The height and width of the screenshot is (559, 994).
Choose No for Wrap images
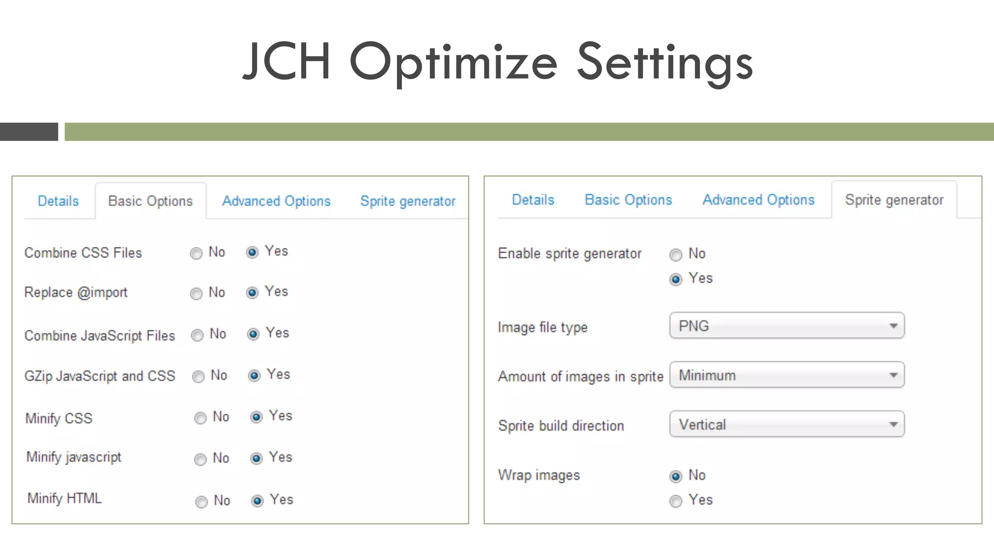point(676,477)
